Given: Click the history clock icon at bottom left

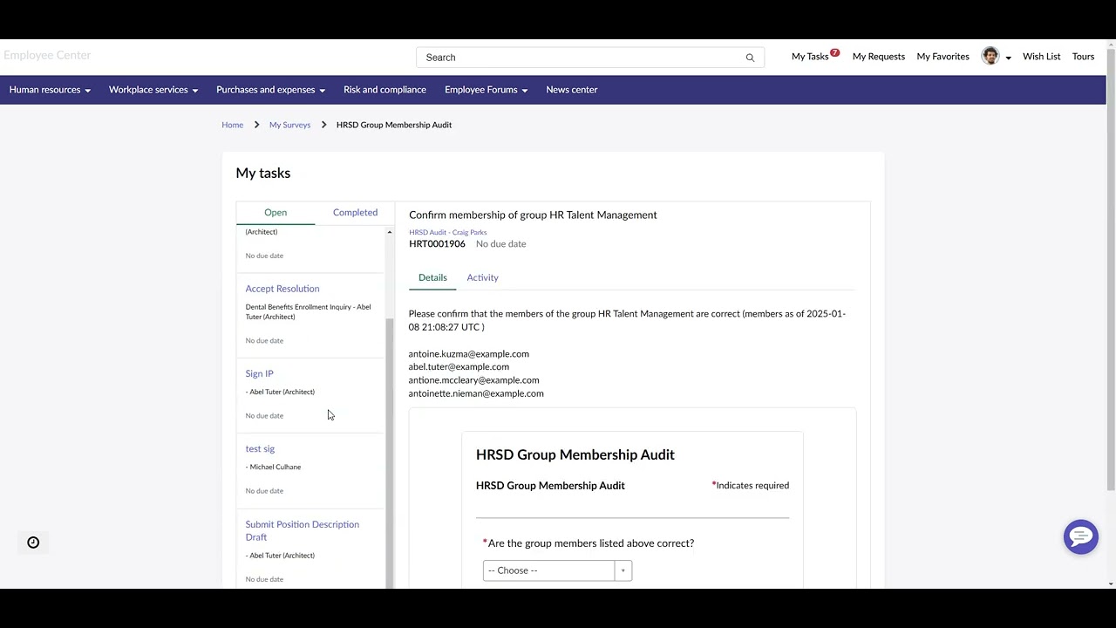Looking at the screenshot, I should [33, 543].
